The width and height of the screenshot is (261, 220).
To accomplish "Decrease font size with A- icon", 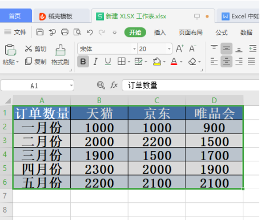I will (192, 48).
